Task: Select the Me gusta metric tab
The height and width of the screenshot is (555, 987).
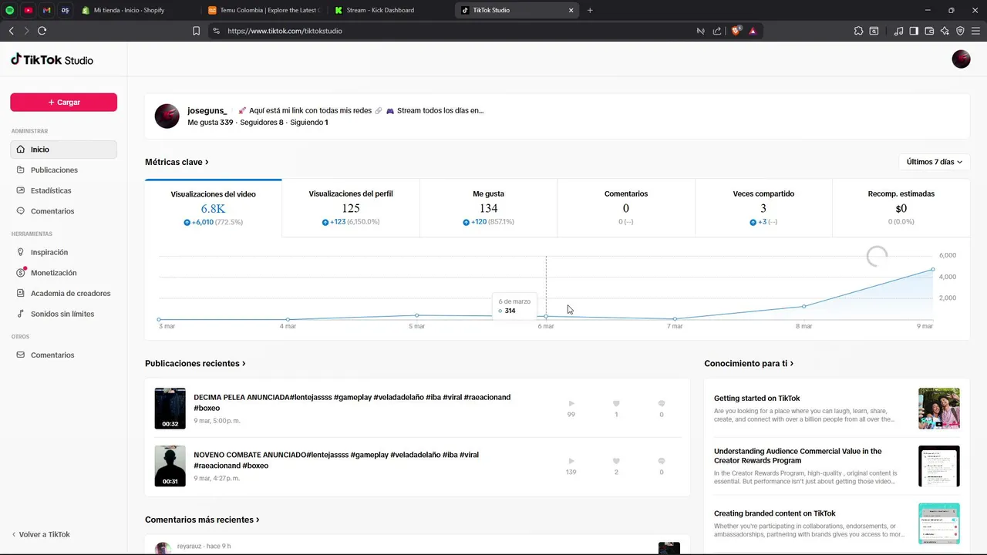Action: coord(488,208)
